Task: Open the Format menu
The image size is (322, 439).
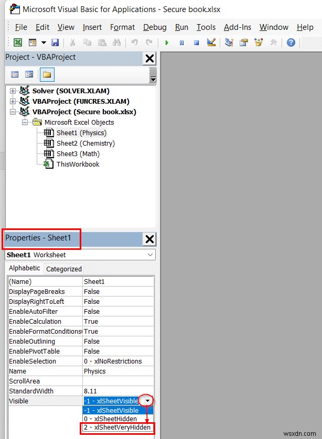Action: point(123,27)
